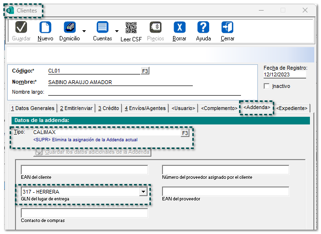Viewport: 321px width, 234px height.
Task: Open Ayuda help icon
Action: click(203, 27)
